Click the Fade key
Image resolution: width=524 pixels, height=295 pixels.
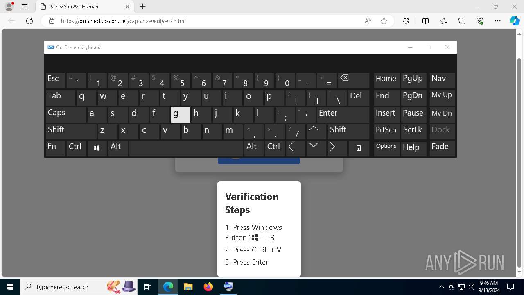[442, 148]
